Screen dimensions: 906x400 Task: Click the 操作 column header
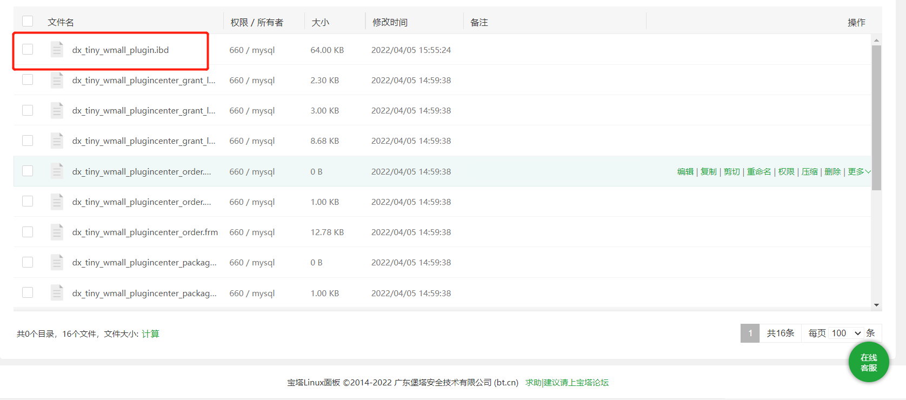point(856,22)
